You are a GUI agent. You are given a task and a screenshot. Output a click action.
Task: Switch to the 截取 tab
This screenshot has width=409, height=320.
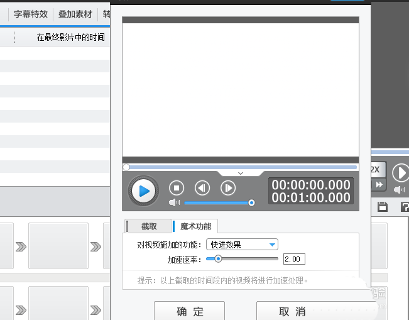pyautogui.click(x=148, y=226)
